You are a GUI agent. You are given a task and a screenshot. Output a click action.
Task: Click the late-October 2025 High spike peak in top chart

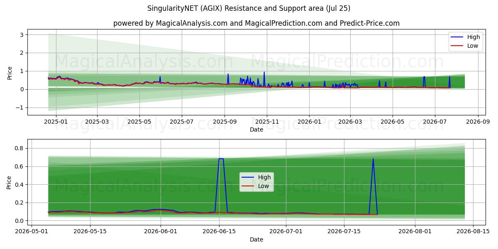coord(264,72)
